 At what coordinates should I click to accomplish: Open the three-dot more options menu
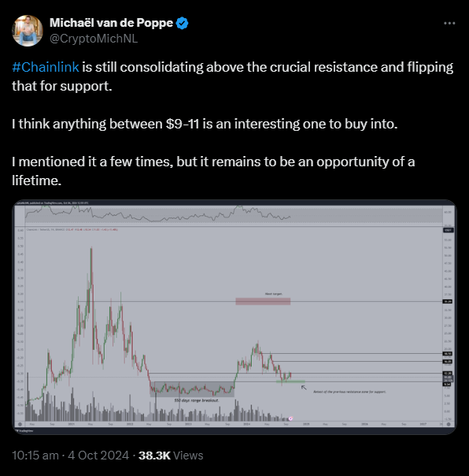pyautogui.click(x=449, y=24)
